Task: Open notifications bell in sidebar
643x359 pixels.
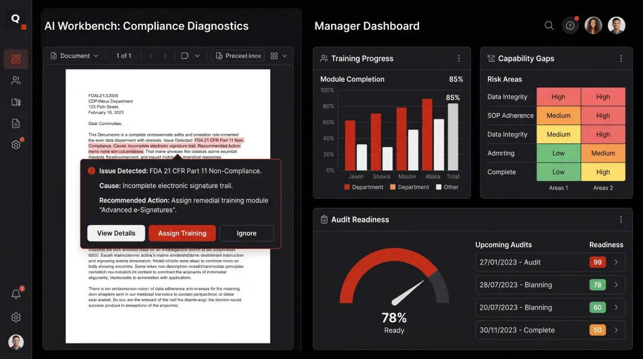Action: coord(16,294)
